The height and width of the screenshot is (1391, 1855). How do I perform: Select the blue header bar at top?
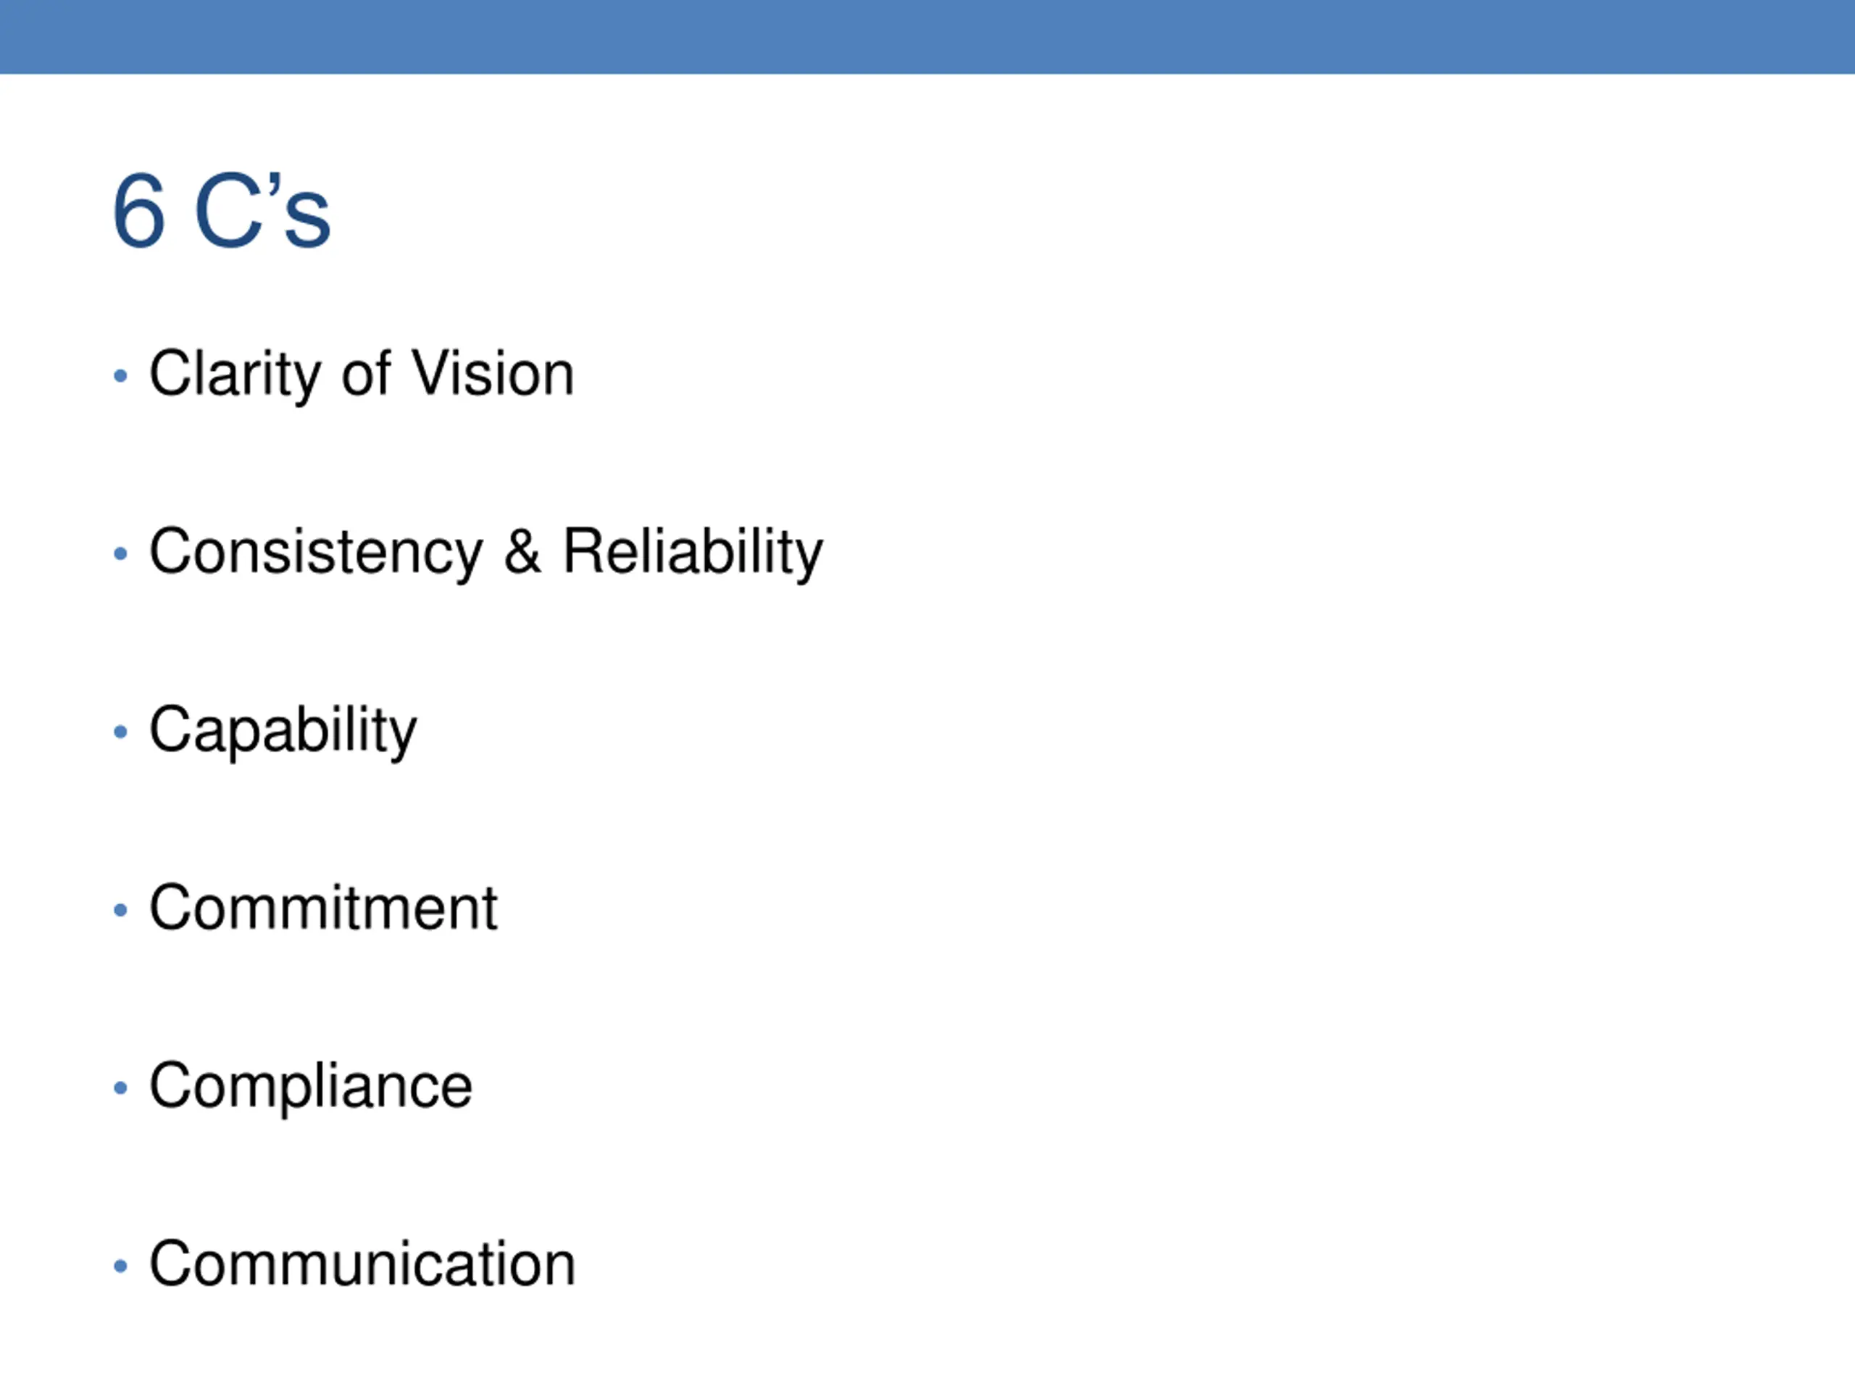[927, 37]
